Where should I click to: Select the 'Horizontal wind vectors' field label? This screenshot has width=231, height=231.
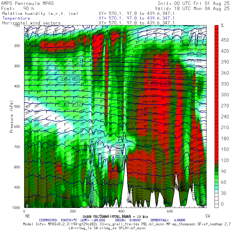pyautogui.click(x=31, y=23)
